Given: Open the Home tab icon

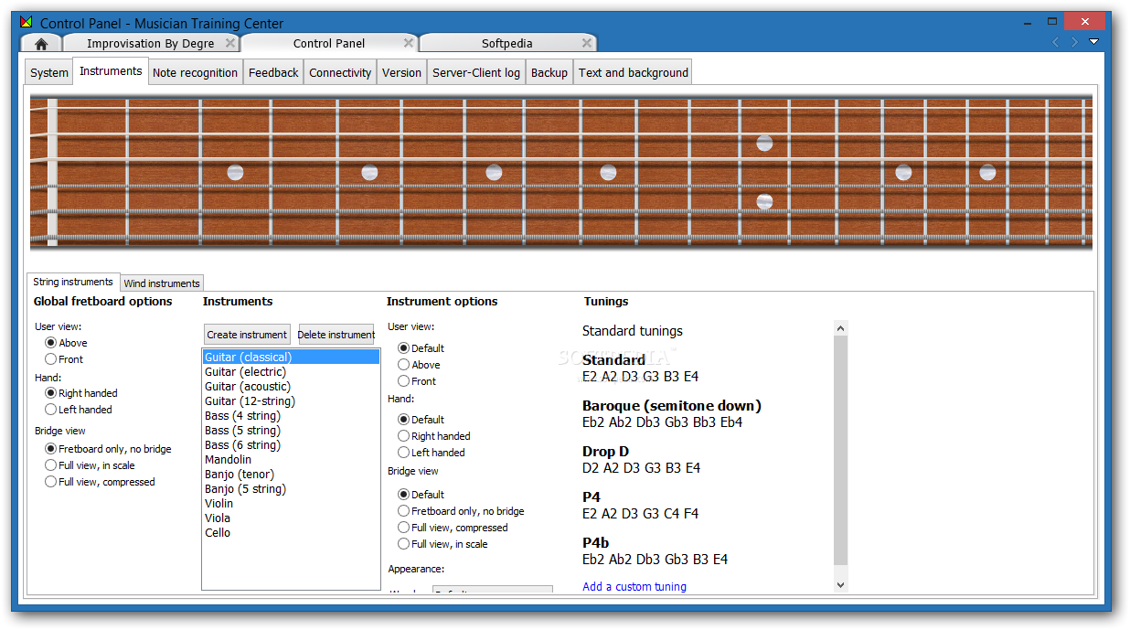Looking at the screenshot, I should [x=41, y=43].
